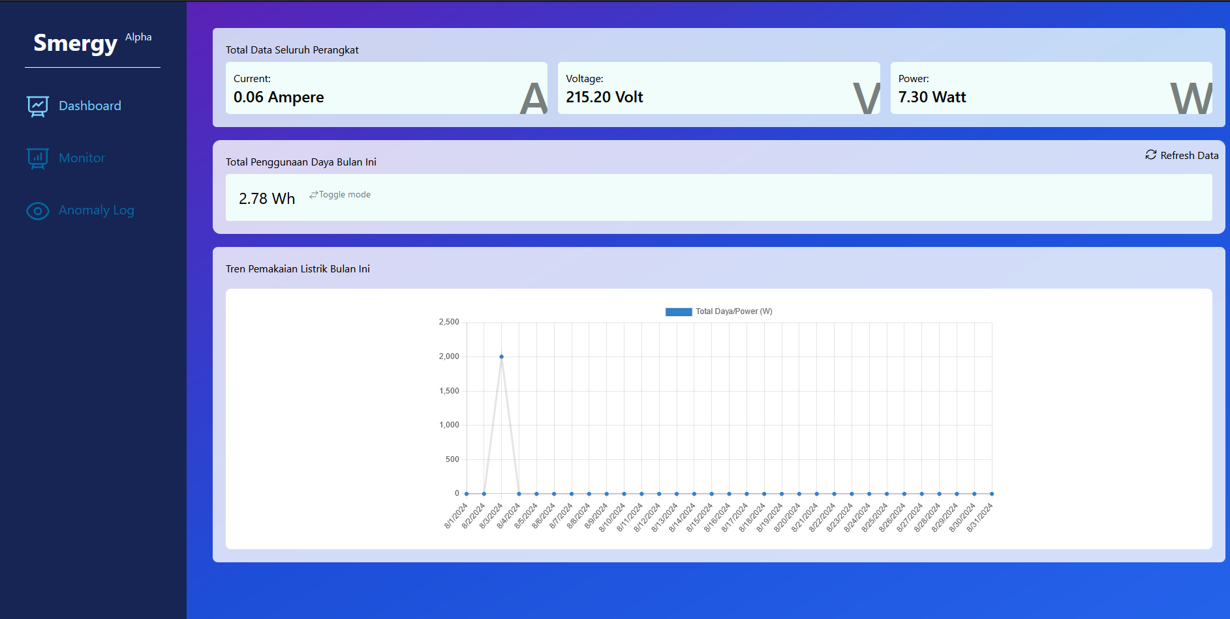Click the Monitor bar-chart icon in sidebar
Viewport: 1230px width, 619px height.
[x=38, y=158]
